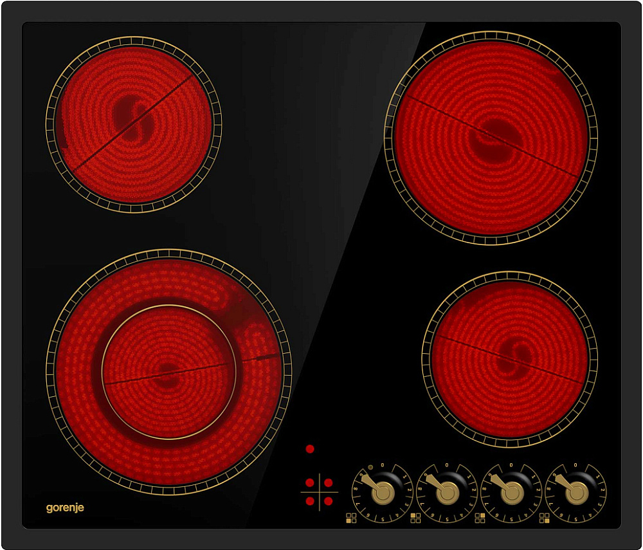Select the large rear-right burner

tap(491, 138)
